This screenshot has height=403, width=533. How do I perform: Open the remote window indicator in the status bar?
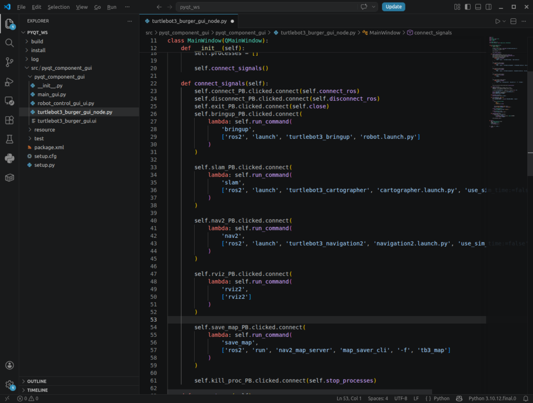pos(7,398)
